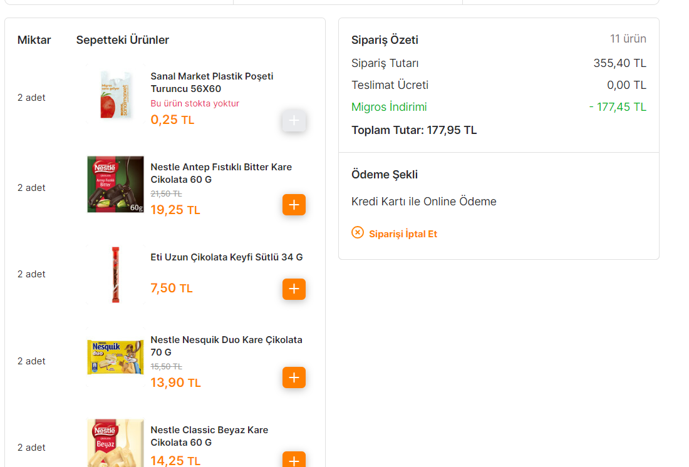Open Sanal Market Plastik Poşeti product title
Screen dimensions: 689x467
tap(212, 83)
